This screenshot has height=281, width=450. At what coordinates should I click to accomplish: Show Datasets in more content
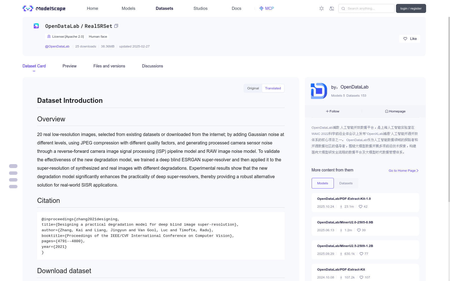click(x=346, y=183)
